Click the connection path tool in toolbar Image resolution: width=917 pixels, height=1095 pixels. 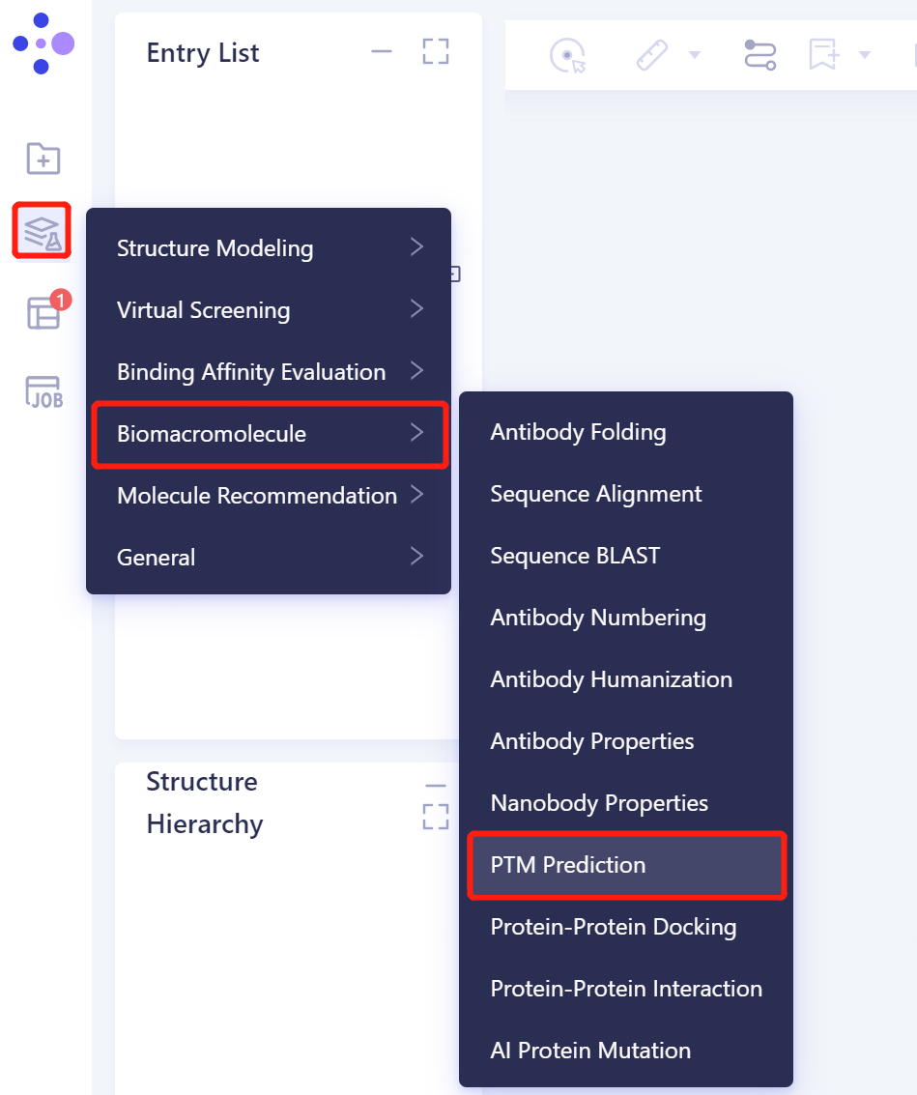pyautogui.click(x=759, y=55)
